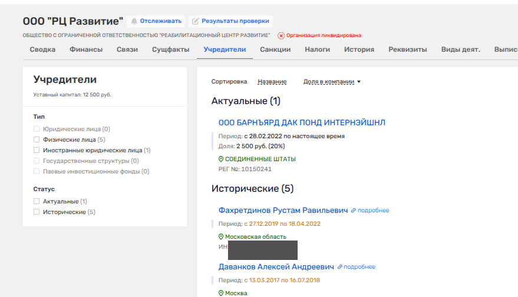
Task: Switch to the Финансы tab
Action: point(86,49)
